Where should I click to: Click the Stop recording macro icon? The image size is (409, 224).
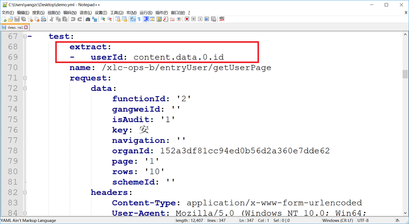(194, 19)
